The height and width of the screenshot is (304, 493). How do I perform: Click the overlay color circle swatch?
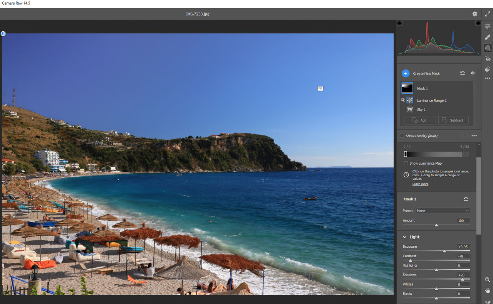[465, 136]
